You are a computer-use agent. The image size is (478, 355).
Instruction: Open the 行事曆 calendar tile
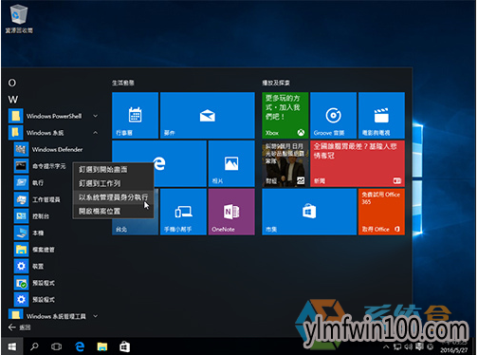point(135,116)
